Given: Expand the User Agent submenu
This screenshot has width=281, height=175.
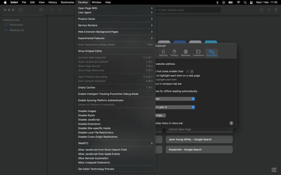Looking at the screenshot, I should point(115,12).
